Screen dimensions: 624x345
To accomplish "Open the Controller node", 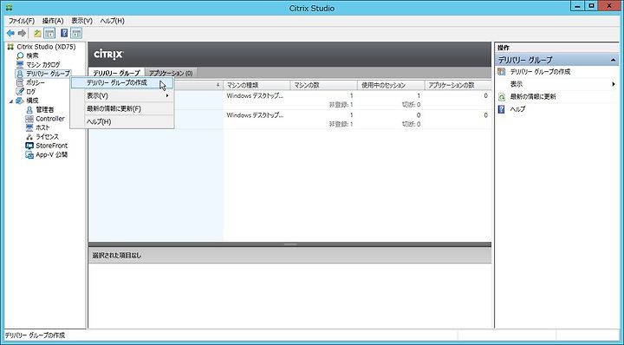I will click(x=50, y=119).
